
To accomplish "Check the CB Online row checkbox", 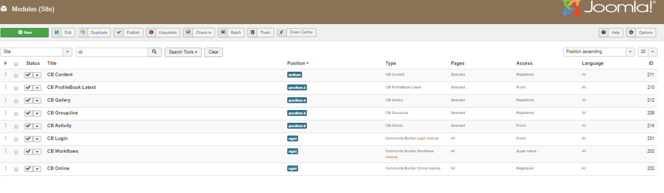I will [16, 169].
